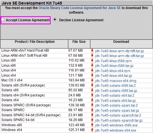Select Accept License Agreement radio button

3,20
